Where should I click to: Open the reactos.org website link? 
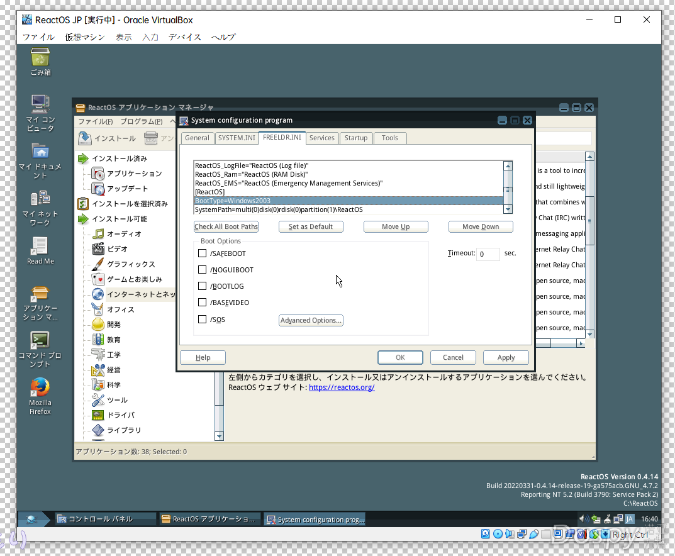[342, 387]
